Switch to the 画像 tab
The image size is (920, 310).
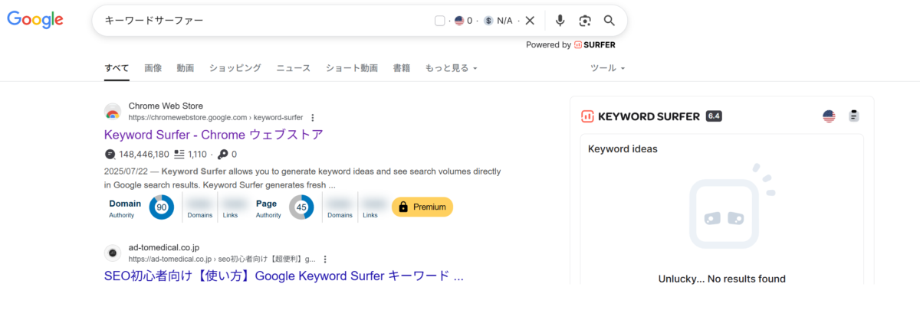tap(153, 68)
